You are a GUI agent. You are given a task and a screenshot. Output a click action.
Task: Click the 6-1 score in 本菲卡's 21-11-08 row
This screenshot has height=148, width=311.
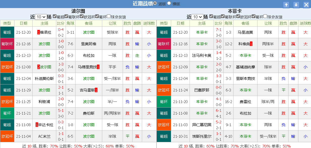[219, 111]
